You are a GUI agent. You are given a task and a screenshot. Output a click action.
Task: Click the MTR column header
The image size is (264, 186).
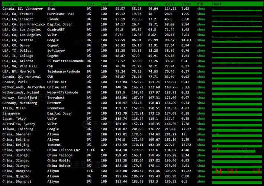(200, 4)
